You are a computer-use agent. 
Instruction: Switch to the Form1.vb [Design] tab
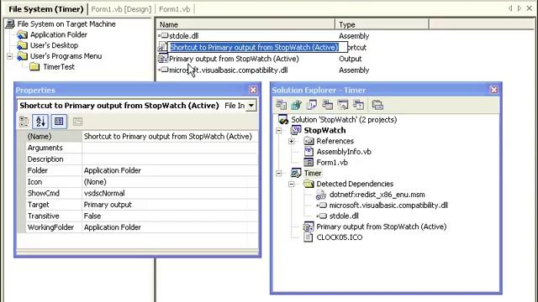tap(121, 9)
